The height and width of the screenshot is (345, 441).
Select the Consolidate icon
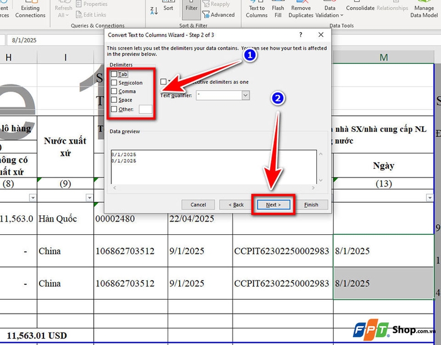coord(360,9)
